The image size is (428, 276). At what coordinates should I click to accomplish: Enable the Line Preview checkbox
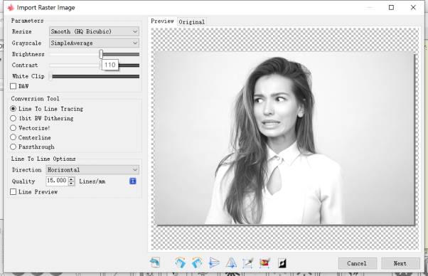click(x=13, y=192)
